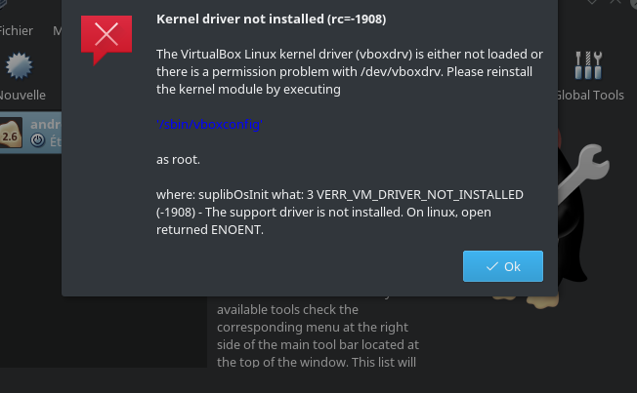Open the partially hidden Machine menu
Viewport: 637px width, 393px height.
(57, 30)
